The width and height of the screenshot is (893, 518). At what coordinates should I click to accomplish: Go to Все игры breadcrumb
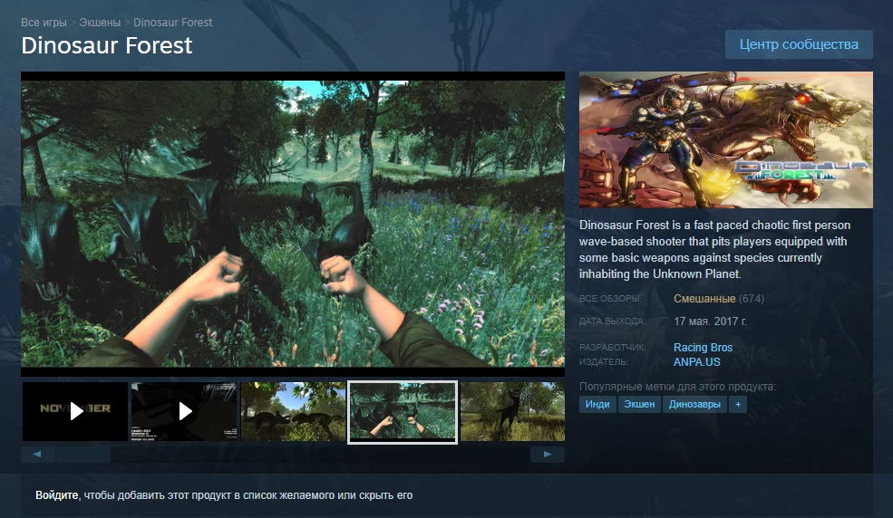coord(44,22)
